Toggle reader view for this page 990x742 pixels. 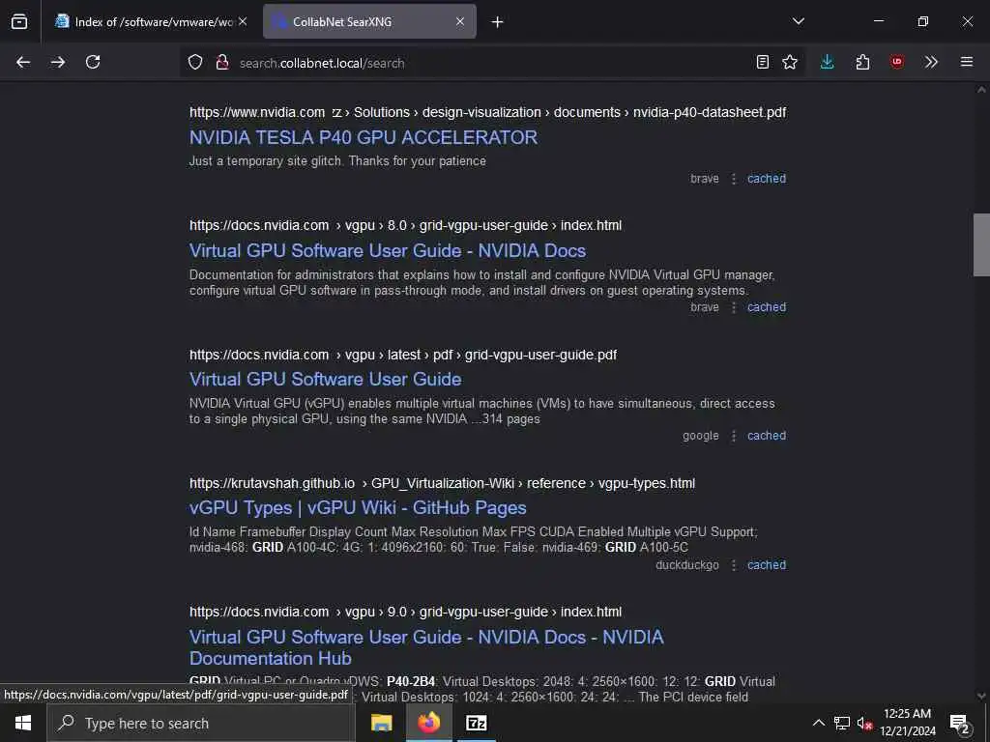click(x=763, y=62)
